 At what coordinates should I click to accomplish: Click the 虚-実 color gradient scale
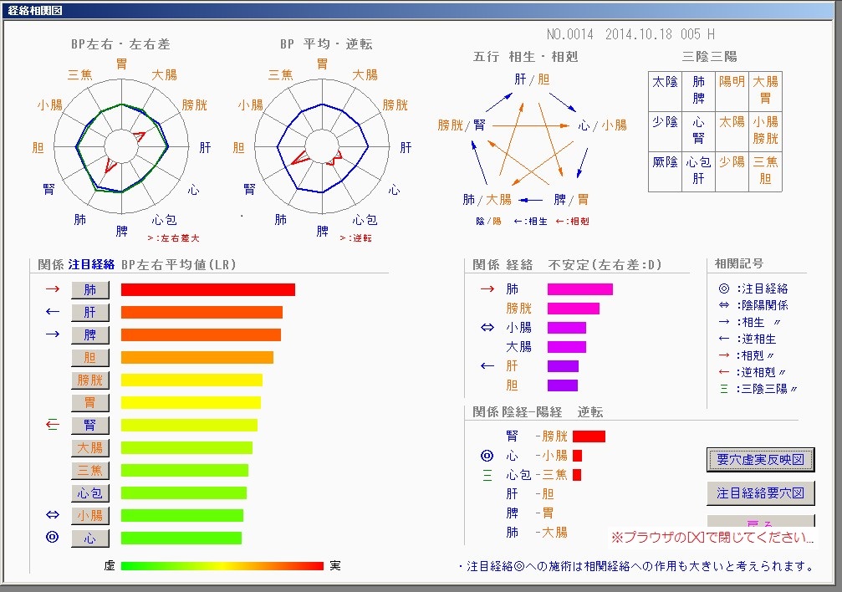tap(222, 566)
